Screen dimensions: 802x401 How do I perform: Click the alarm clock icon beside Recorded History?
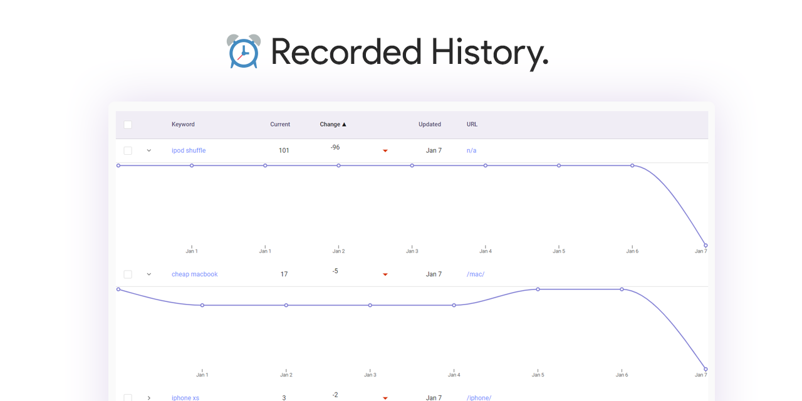click(243, 51)
